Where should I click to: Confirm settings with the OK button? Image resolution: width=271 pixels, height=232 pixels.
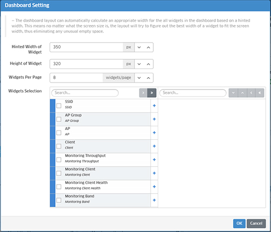(239, 223)
